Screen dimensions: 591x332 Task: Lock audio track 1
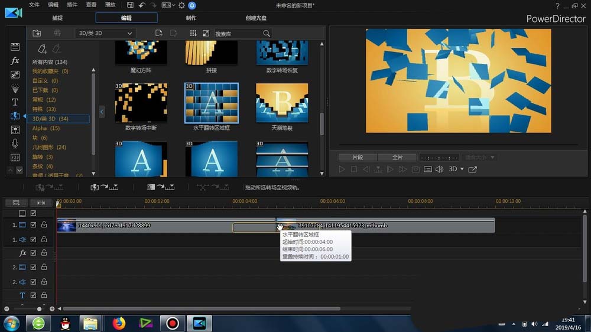[44, 239]
